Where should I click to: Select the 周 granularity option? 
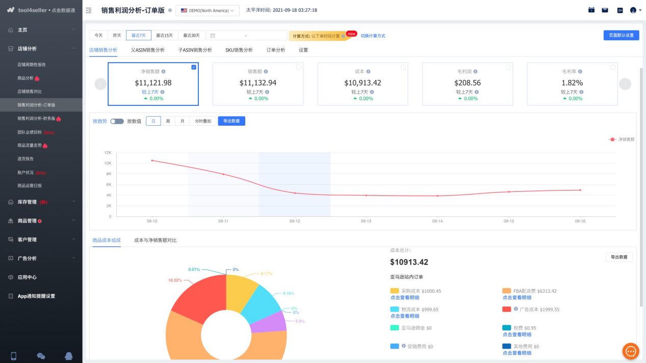point(168,121)
